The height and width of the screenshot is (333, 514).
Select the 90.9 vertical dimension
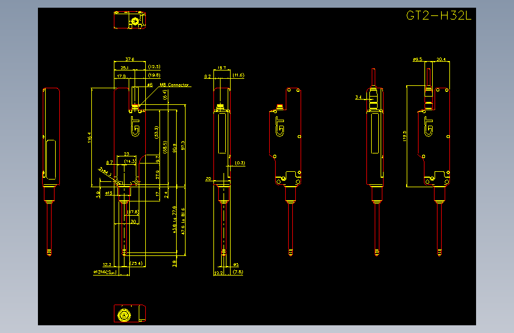tap(174, 148)
